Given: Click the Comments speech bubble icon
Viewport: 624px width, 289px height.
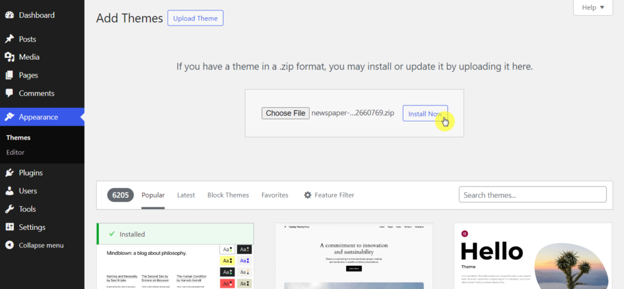Looking at the screenshot, I should click(10, 93).
